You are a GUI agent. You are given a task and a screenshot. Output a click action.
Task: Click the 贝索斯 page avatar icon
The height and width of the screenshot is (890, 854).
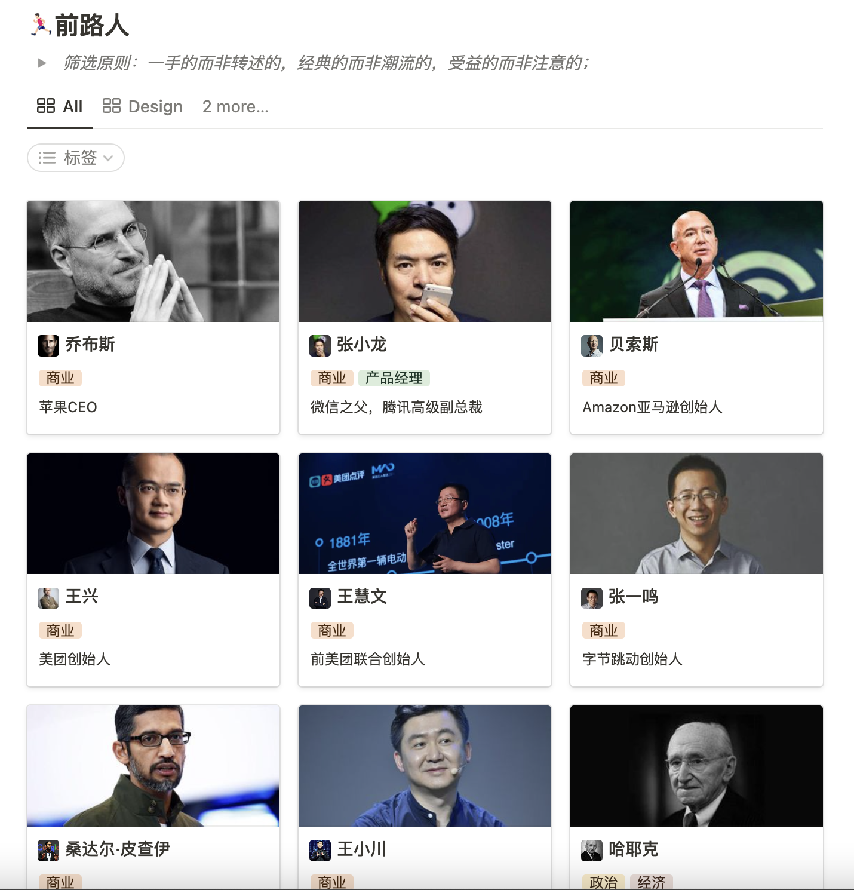click(x=592, y=345)
